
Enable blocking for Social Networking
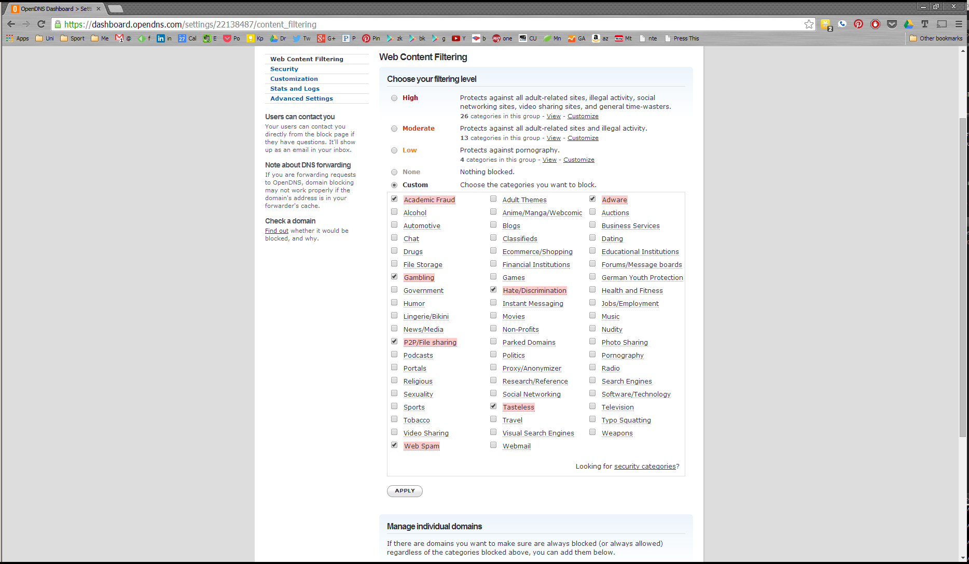coord(493,393)
